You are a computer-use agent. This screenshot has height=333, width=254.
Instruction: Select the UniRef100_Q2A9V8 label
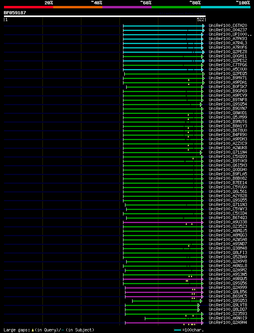point(228,261)
